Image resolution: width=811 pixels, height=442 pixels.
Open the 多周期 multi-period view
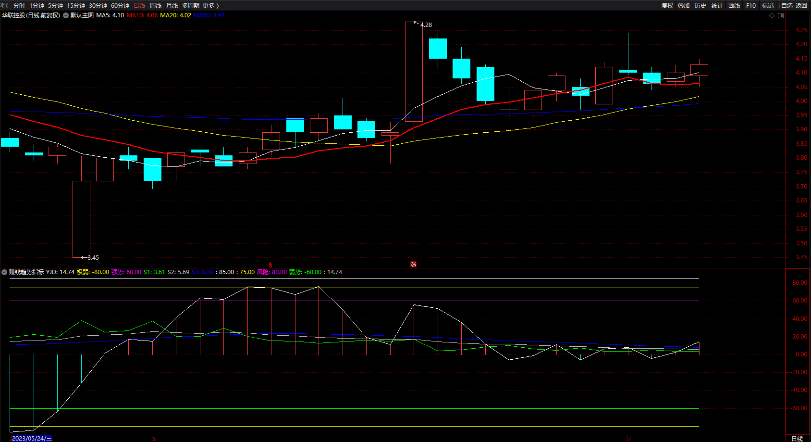[190, 5]
